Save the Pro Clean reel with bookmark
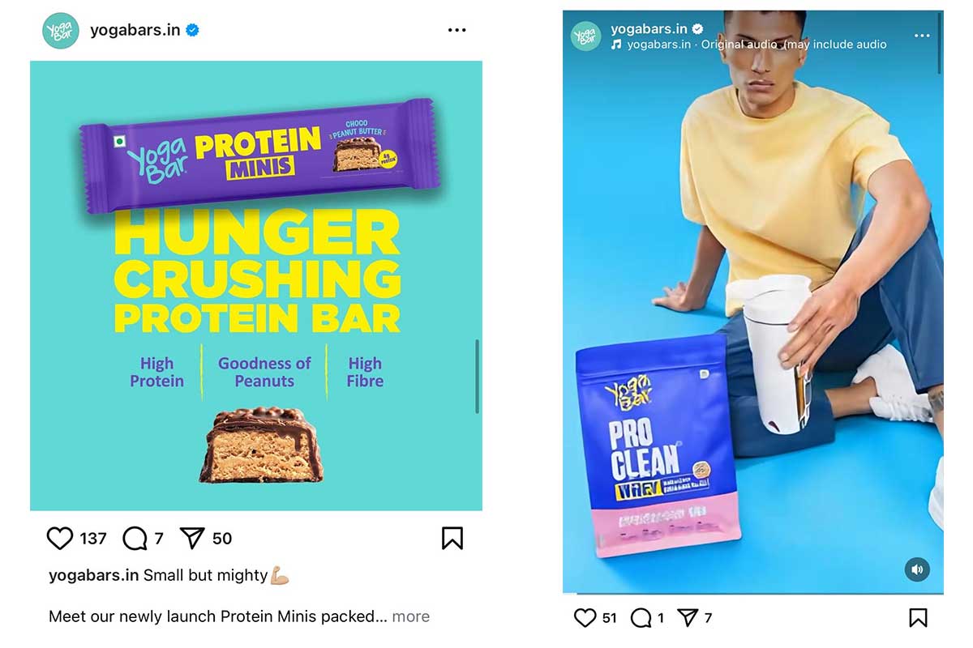The width and height of the screenshot is (973, 648). [x=918, y=618]
